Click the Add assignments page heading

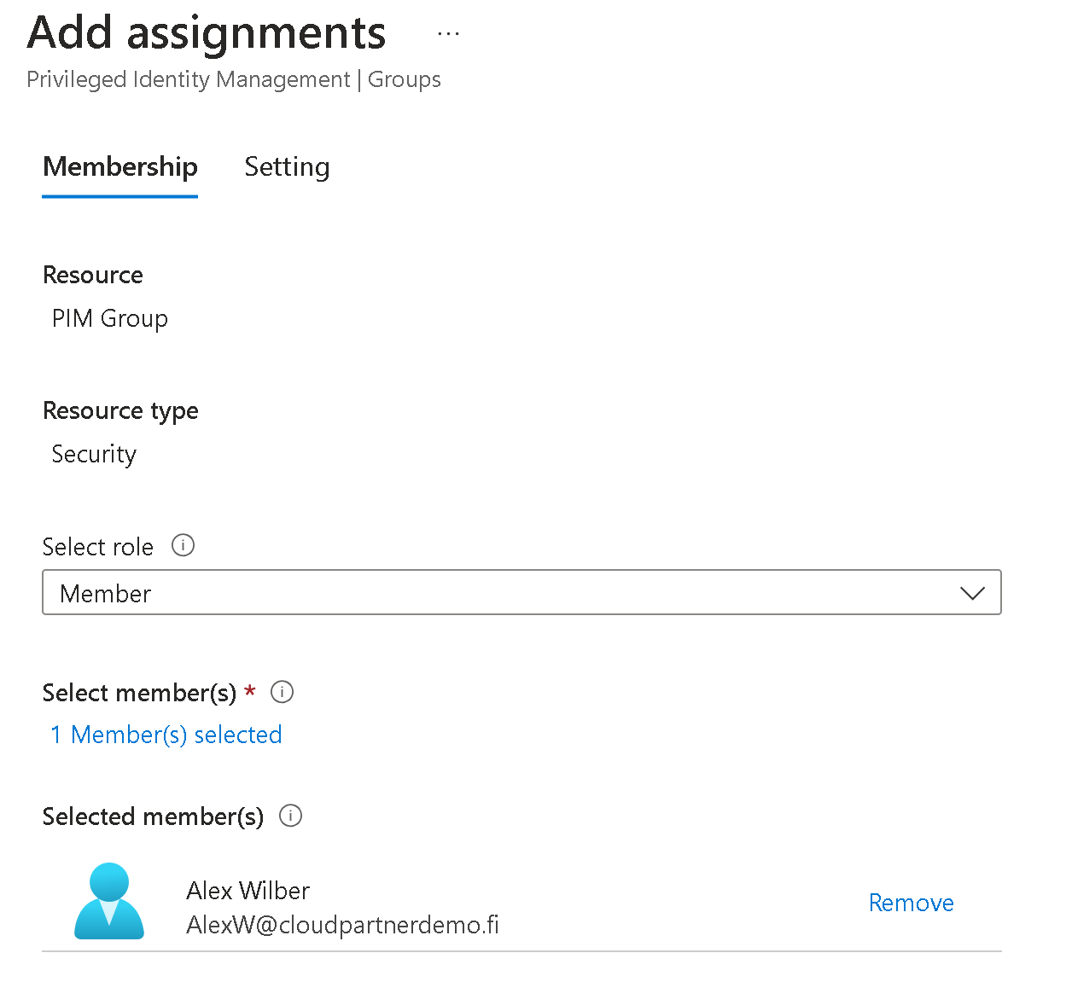[207, 34]
